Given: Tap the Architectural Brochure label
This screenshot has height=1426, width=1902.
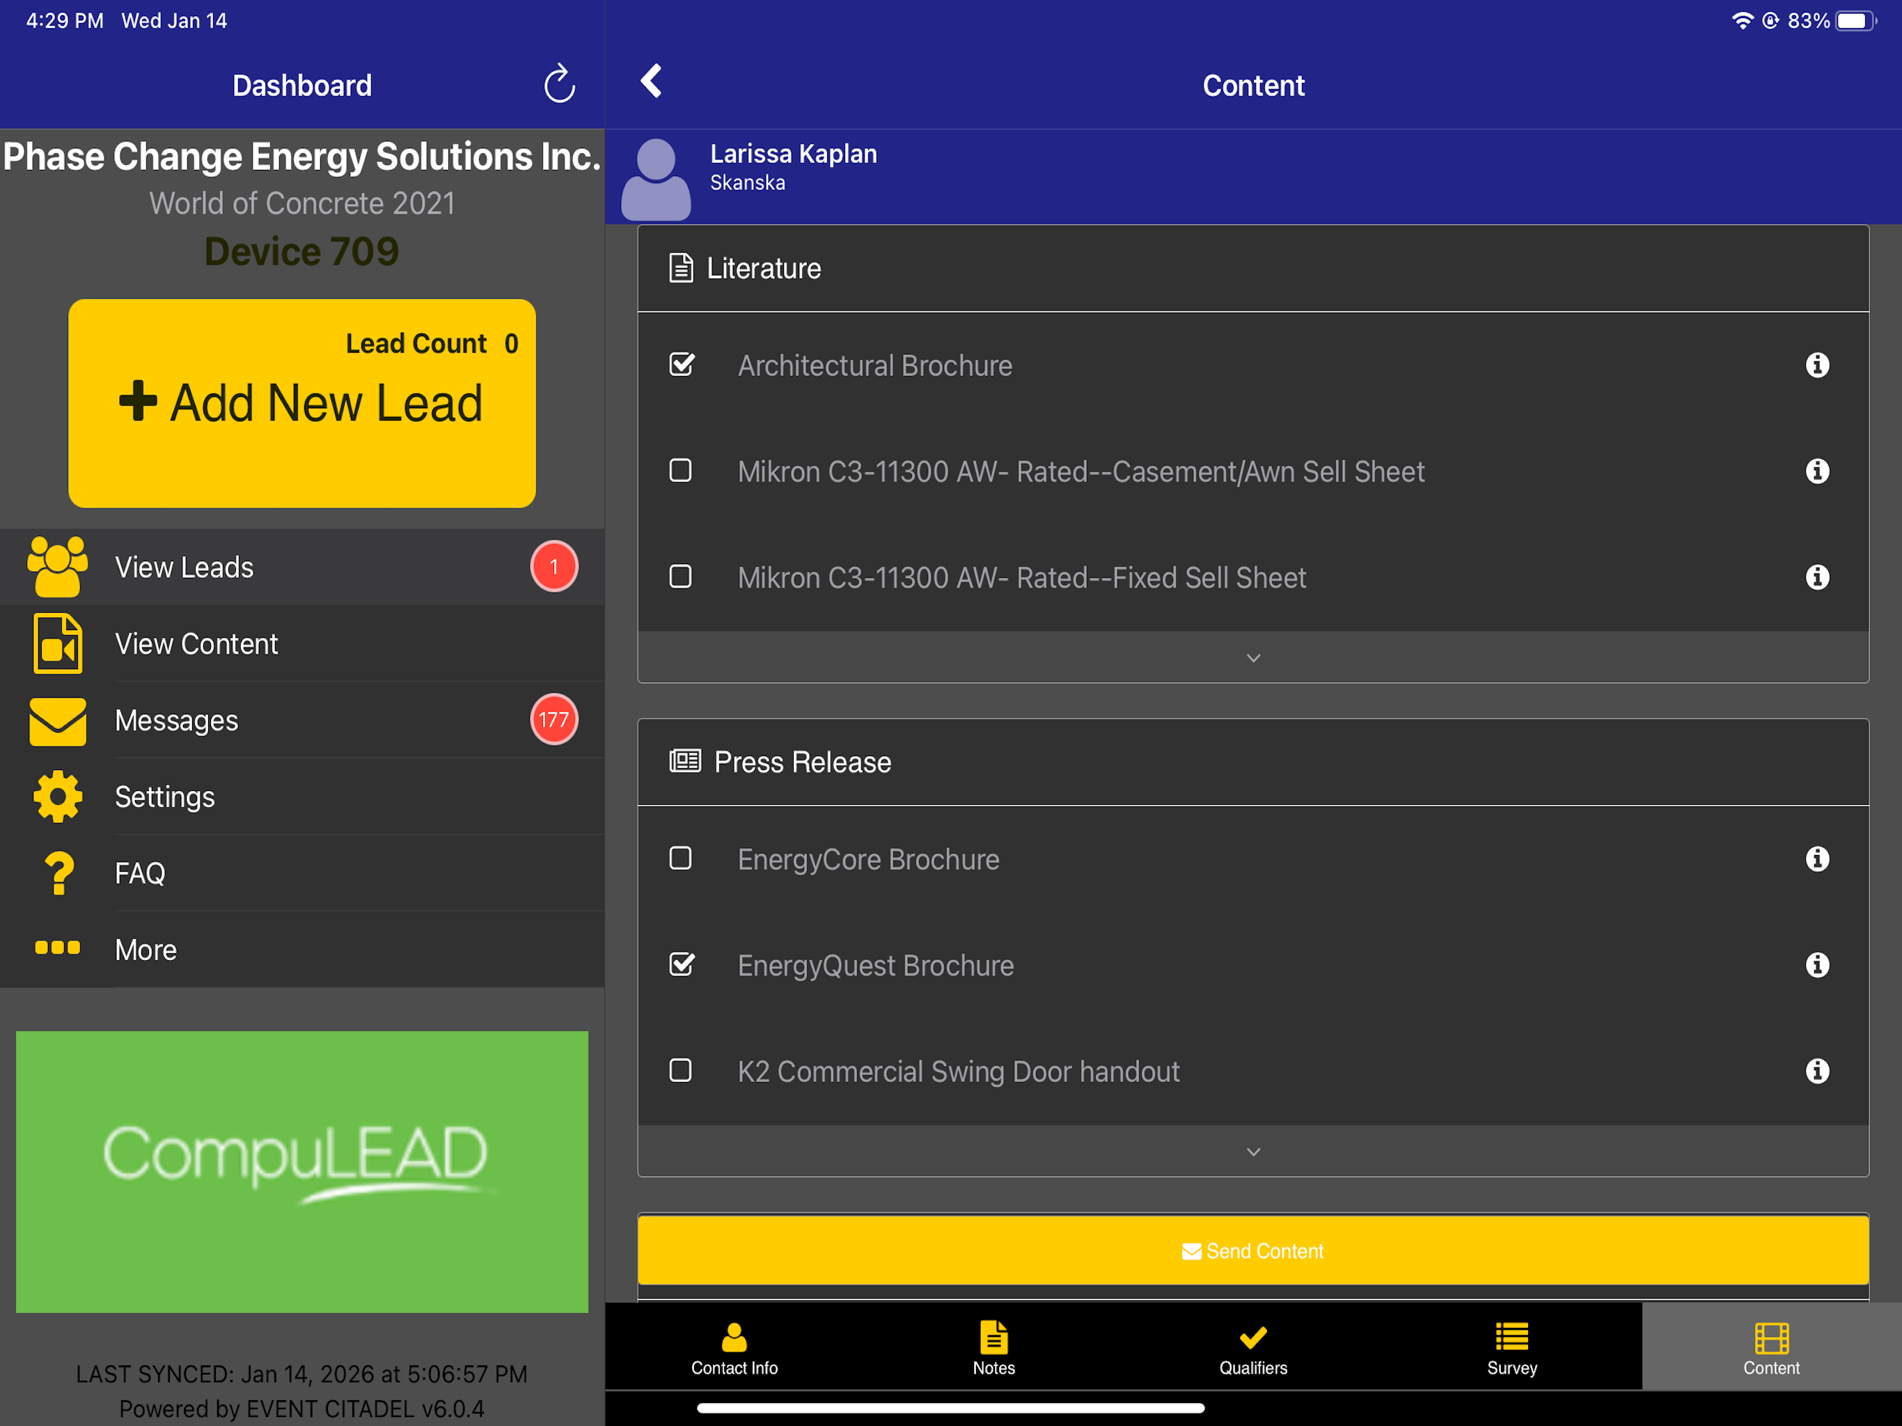Looking at the screenshot, I should 875,366.
